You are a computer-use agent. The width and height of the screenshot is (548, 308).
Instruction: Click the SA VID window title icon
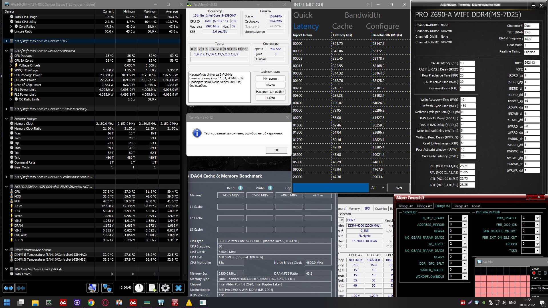(x=479, y=262)
